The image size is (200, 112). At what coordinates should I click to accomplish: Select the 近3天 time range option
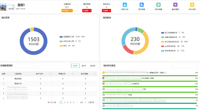coord(75,66)
